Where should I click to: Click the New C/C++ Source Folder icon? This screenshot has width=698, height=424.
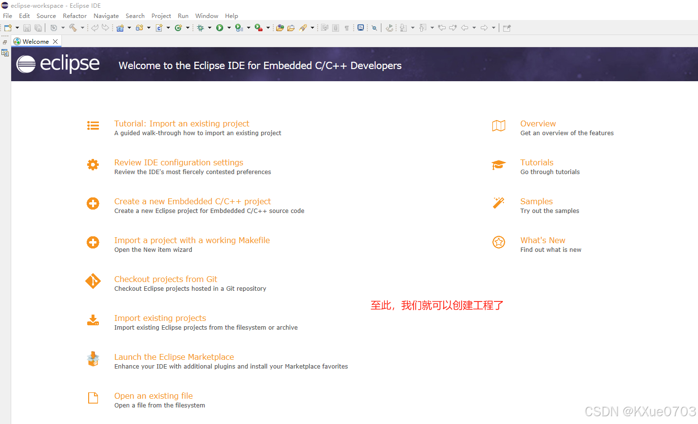pyautogui.click(x=140, y=28)
